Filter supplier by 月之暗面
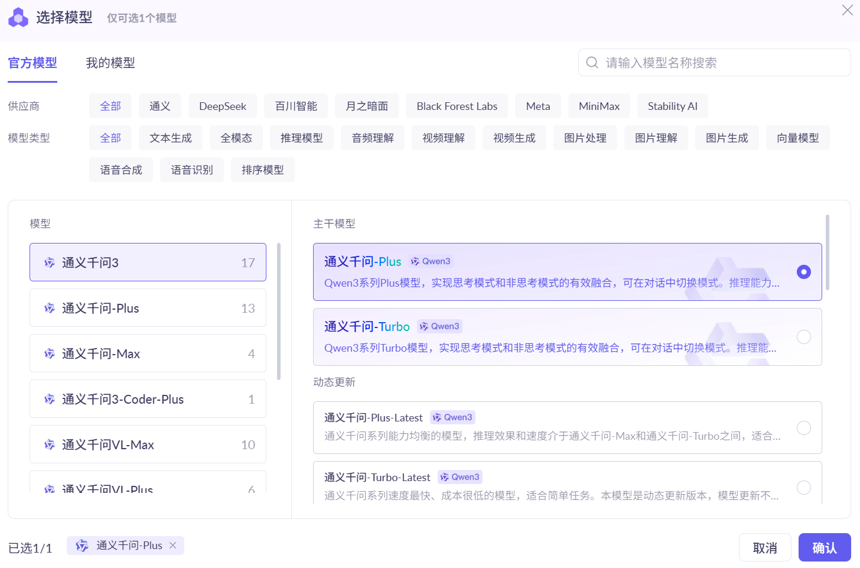This screenshot has width=860, height=568. click(367, 106)
